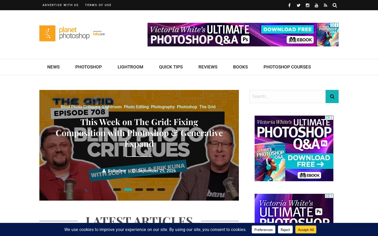The height and width of the screenshot is (236, 378).
Task: Click sidebar Download Free Q&A ad
Action: [294, 148]
